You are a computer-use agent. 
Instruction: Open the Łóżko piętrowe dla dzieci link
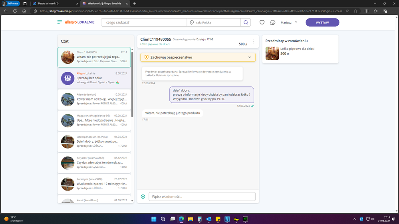[152, 44]
